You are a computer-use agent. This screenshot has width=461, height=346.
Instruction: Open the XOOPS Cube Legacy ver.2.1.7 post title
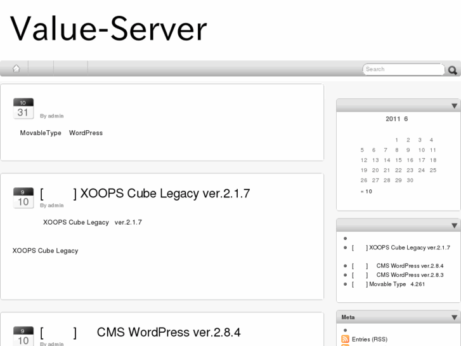145,194
